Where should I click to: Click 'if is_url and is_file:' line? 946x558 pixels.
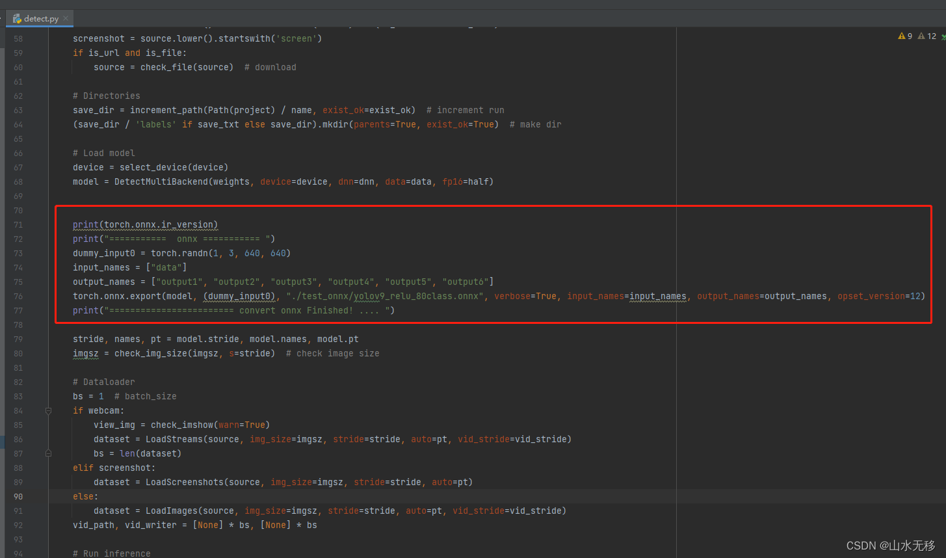(x=130, y=53)
